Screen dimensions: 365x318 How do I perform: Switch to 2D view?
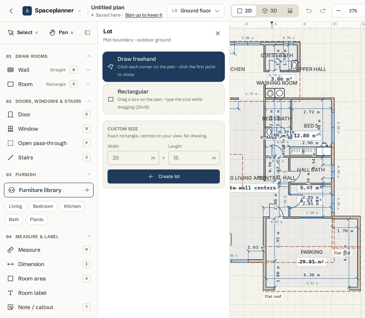coord(244,11)
